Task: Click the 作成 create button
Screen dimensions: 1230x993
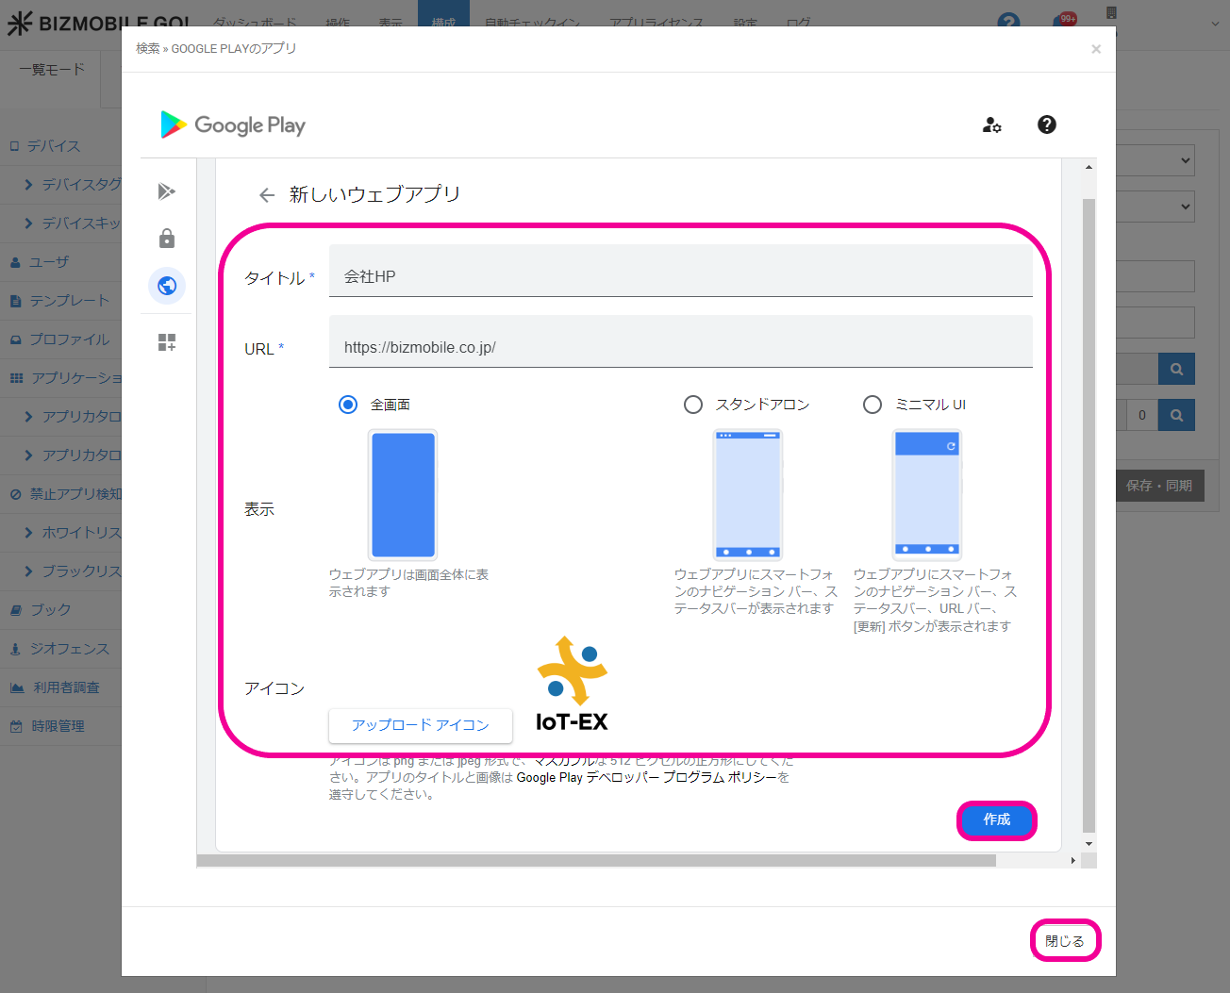Action: (x=996, y=819)
